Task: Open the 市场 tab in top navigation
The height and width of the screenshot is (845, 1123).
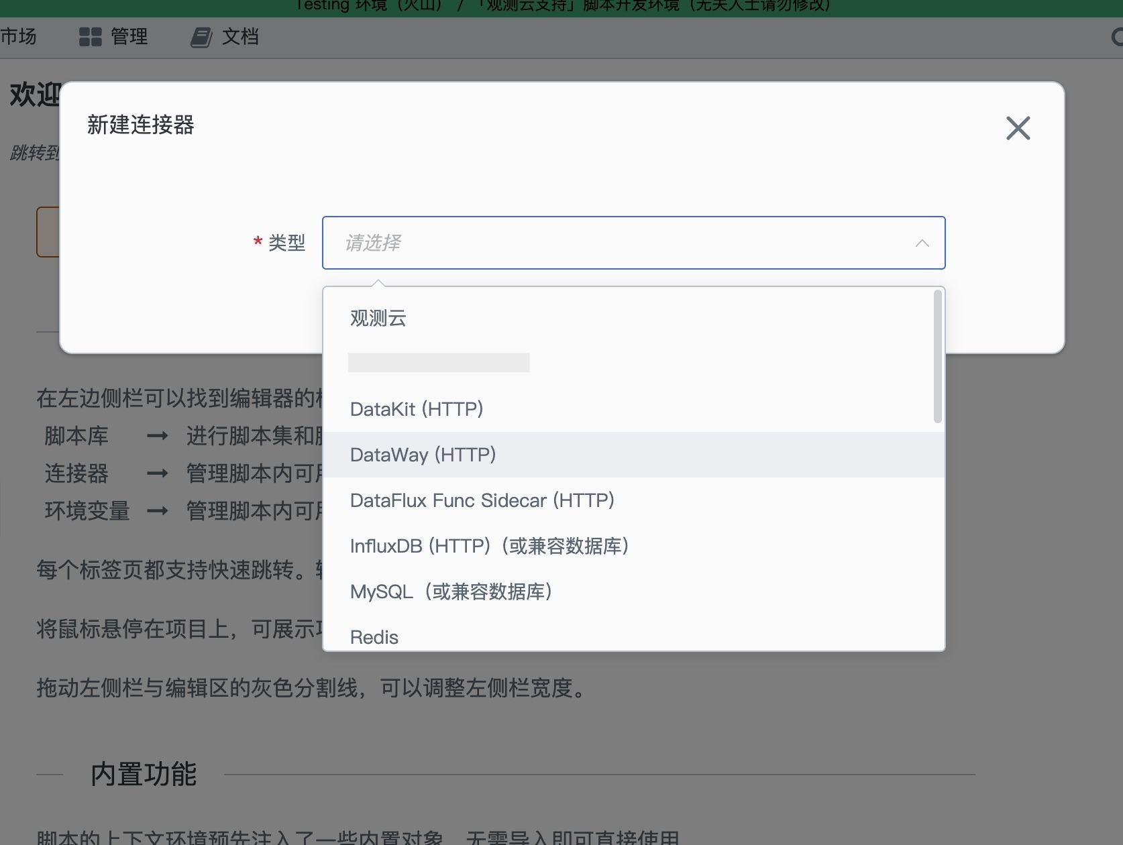Action: [18, 36]
